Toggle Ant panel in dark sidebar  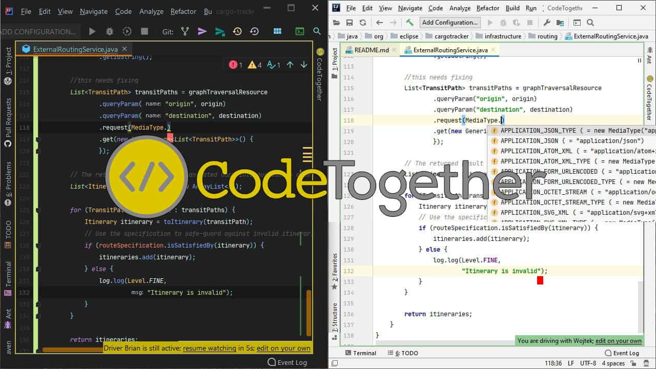click(8, 320)
